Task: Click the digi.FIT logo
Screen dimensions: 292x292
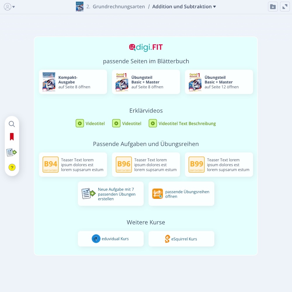Action: tap(146, 47)
